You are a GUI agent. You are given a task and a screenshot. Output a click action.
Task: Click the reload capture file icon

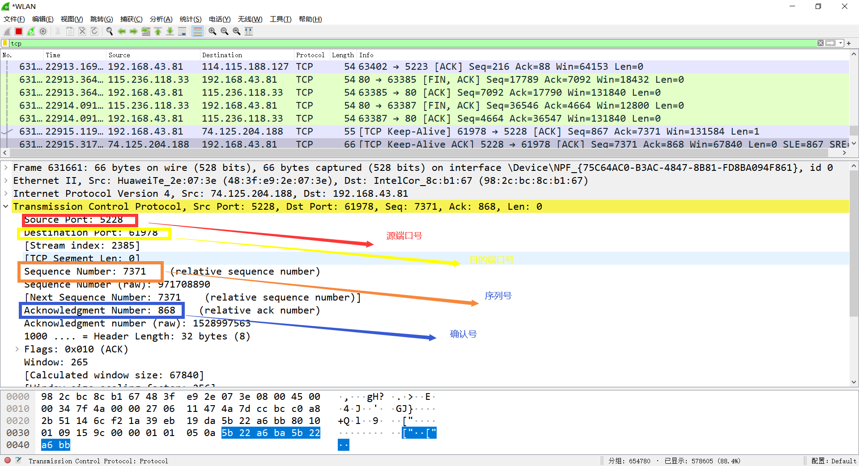point(94,31)
